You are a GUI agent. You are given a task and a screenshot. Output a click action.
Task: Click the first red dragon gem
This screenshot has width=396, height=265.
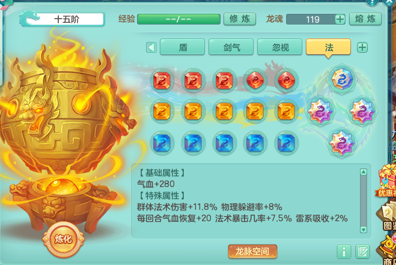click(x=162, y=80)
